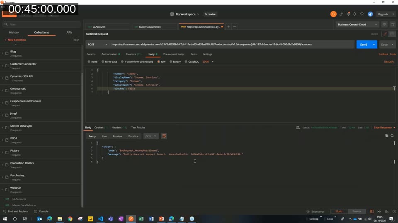Open the capture requests satellite icon
The height and width of the screenshot is (223, 398).
pyautogui.click(x=341, y=14)
